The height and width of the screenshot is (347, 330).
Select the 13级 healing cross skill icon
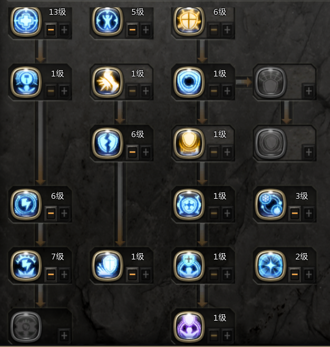point(26,21)
